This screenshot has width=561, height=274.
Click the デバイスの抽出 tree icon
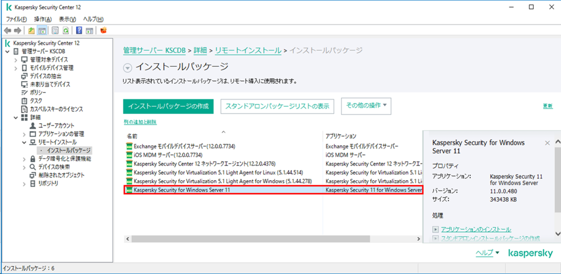pos(25,76)
